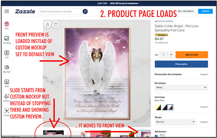Favorite the product with heart icon
Screen dimensions: 217x138
(x=56, y=24)
